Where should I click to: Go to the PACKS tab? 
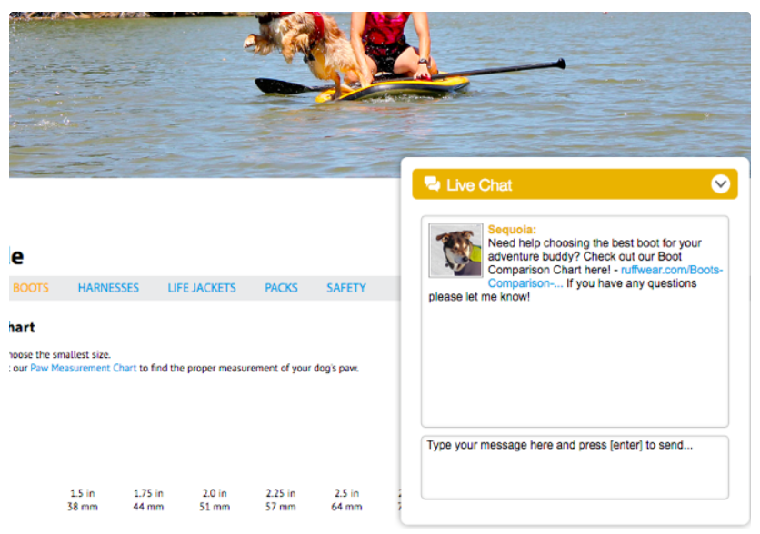pyautogui.click(x=281, y=288)
